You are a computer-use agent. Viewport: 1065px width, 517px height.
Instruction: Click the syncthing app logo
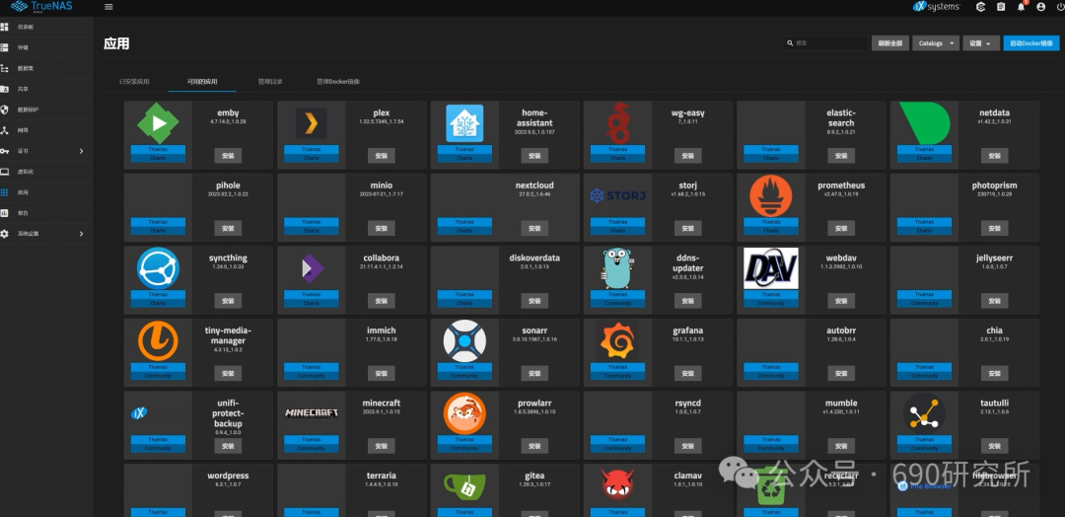[158, 268]
